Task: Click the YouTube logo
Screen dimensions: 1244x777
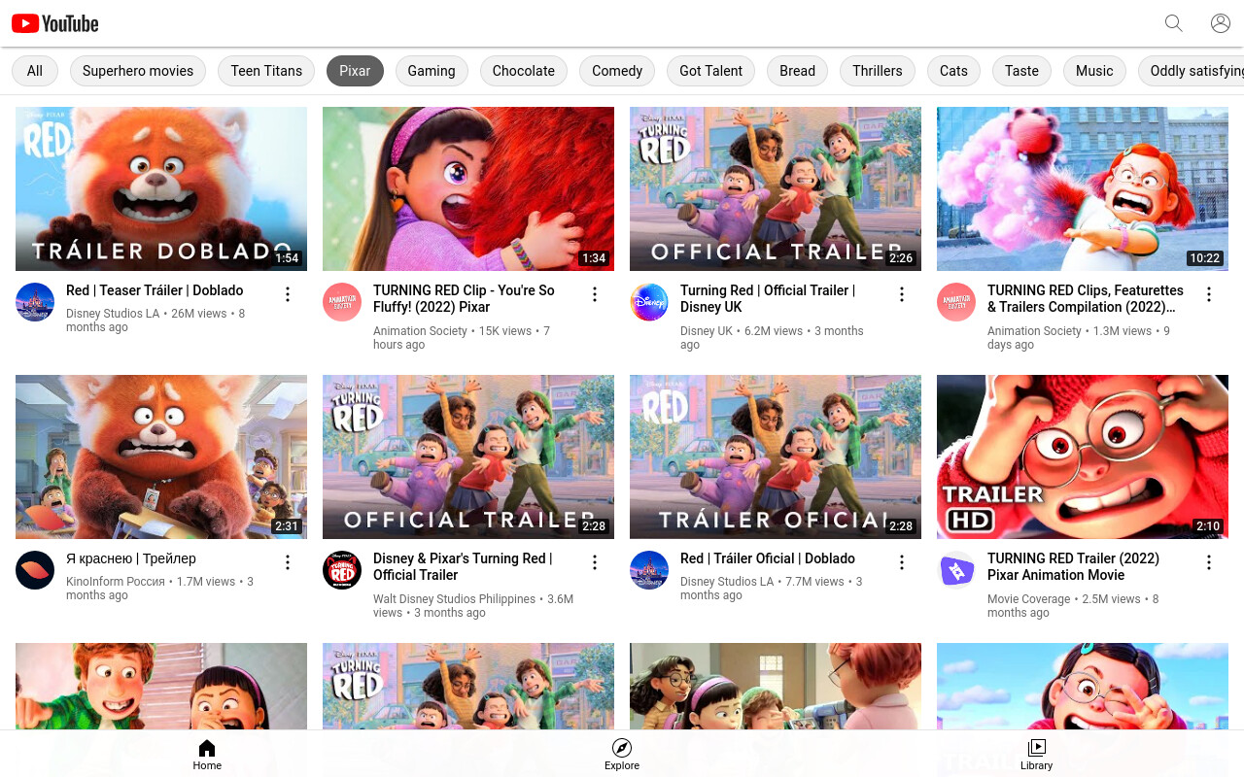Action: [55, 23]
